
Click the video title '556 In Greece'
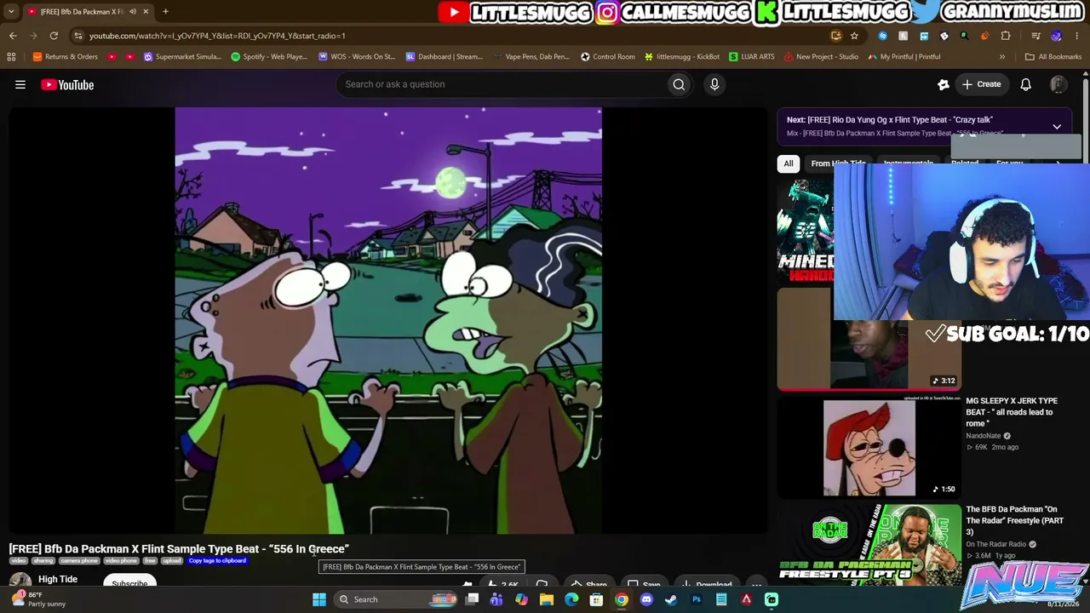point(179,549)
